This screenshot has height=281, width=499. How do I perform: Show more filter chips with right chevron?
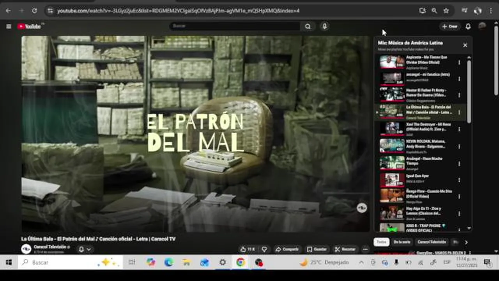click(x=466, y=242)
